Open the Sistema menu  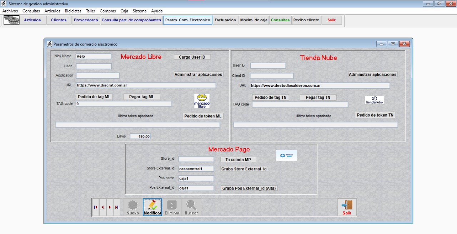pos(140,11)
